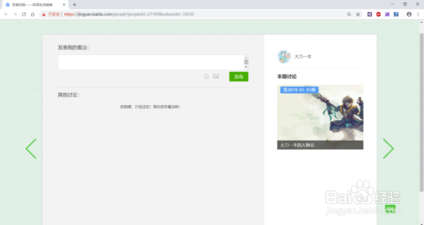
Task: Click the address bar URL
Action: pos(129,14)
